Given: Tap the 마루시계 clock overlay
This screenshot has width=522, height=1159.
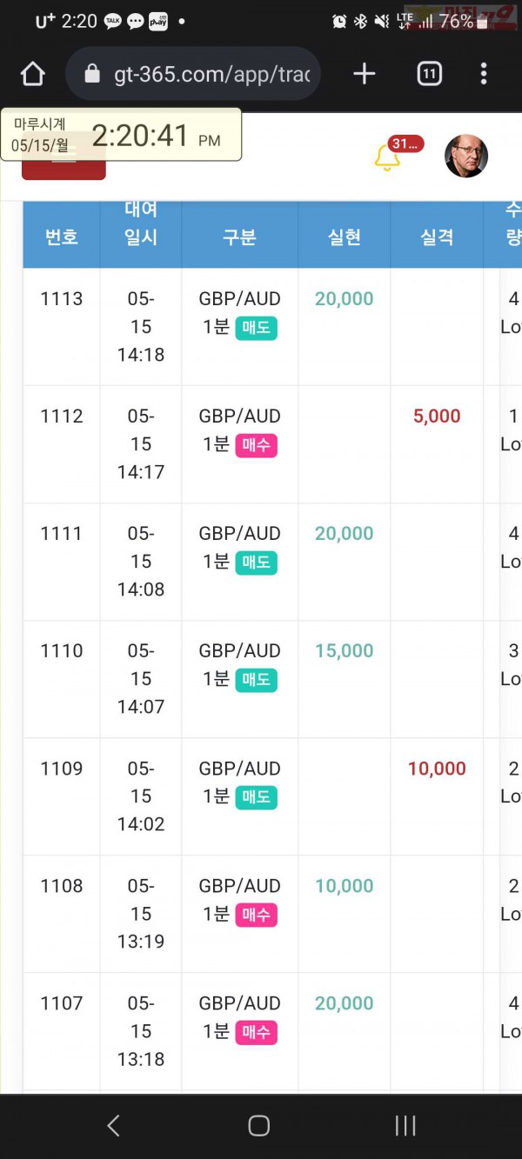Looking at the screenshot, I should tap(121, 135).
